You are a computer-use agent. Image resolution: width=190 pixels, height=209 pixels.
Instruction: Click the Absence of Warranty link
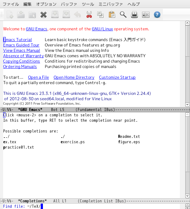(23, 56)
